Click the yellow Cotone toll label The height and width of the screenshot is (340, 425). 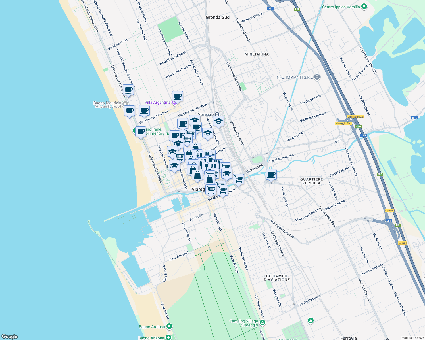[389, 211]
